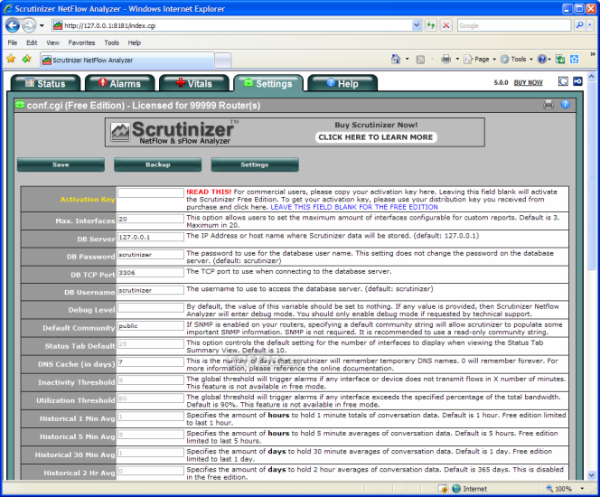Open the Tools menu
Screen dimensions: 600x497
tap(112, 42)
